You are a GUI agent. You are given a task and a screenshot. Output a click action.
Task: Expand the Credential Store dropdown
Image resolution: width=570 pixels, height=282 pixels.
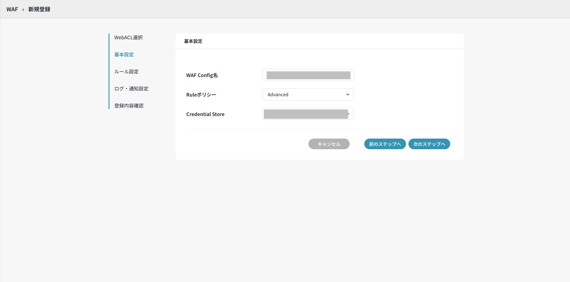point(308,114)
